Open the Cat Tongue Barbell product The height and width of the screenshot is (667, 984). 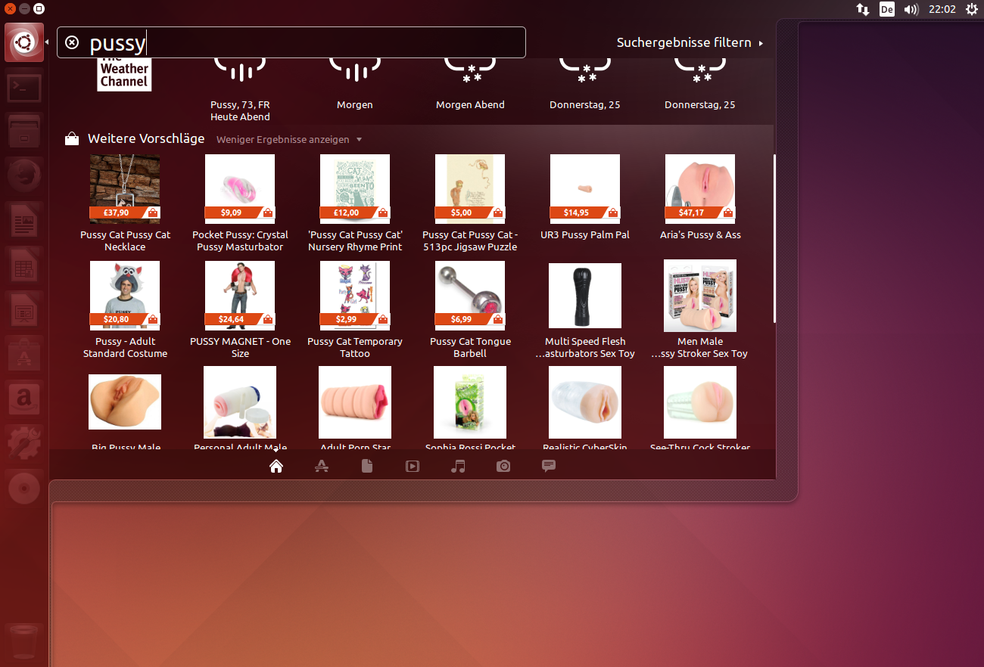470,310
